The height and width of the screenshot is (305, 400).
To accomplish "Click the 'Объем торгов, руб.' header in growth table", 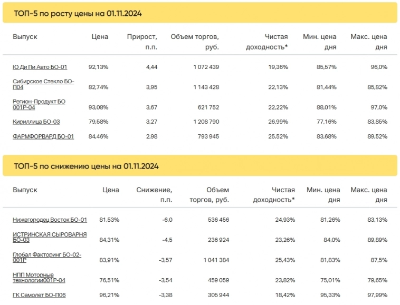I will click(x=195, y=42).
